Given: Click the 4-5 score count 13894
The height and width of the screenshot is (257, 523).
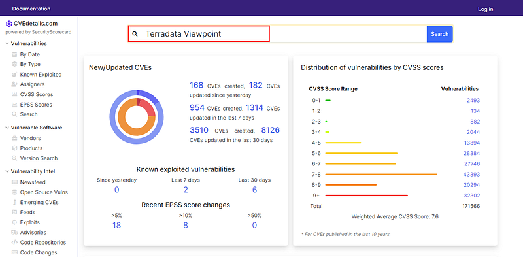Looking at the screenshot, I should coord(472,143).
